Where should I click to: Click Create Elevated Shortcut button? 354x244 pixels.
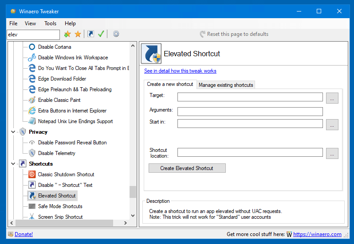187,168
